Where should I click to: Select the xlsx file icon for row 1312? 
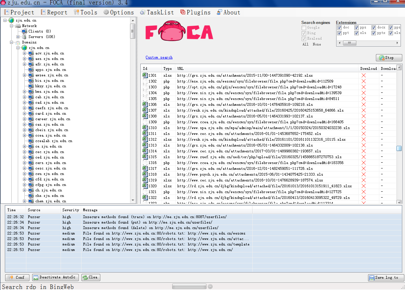145,139
